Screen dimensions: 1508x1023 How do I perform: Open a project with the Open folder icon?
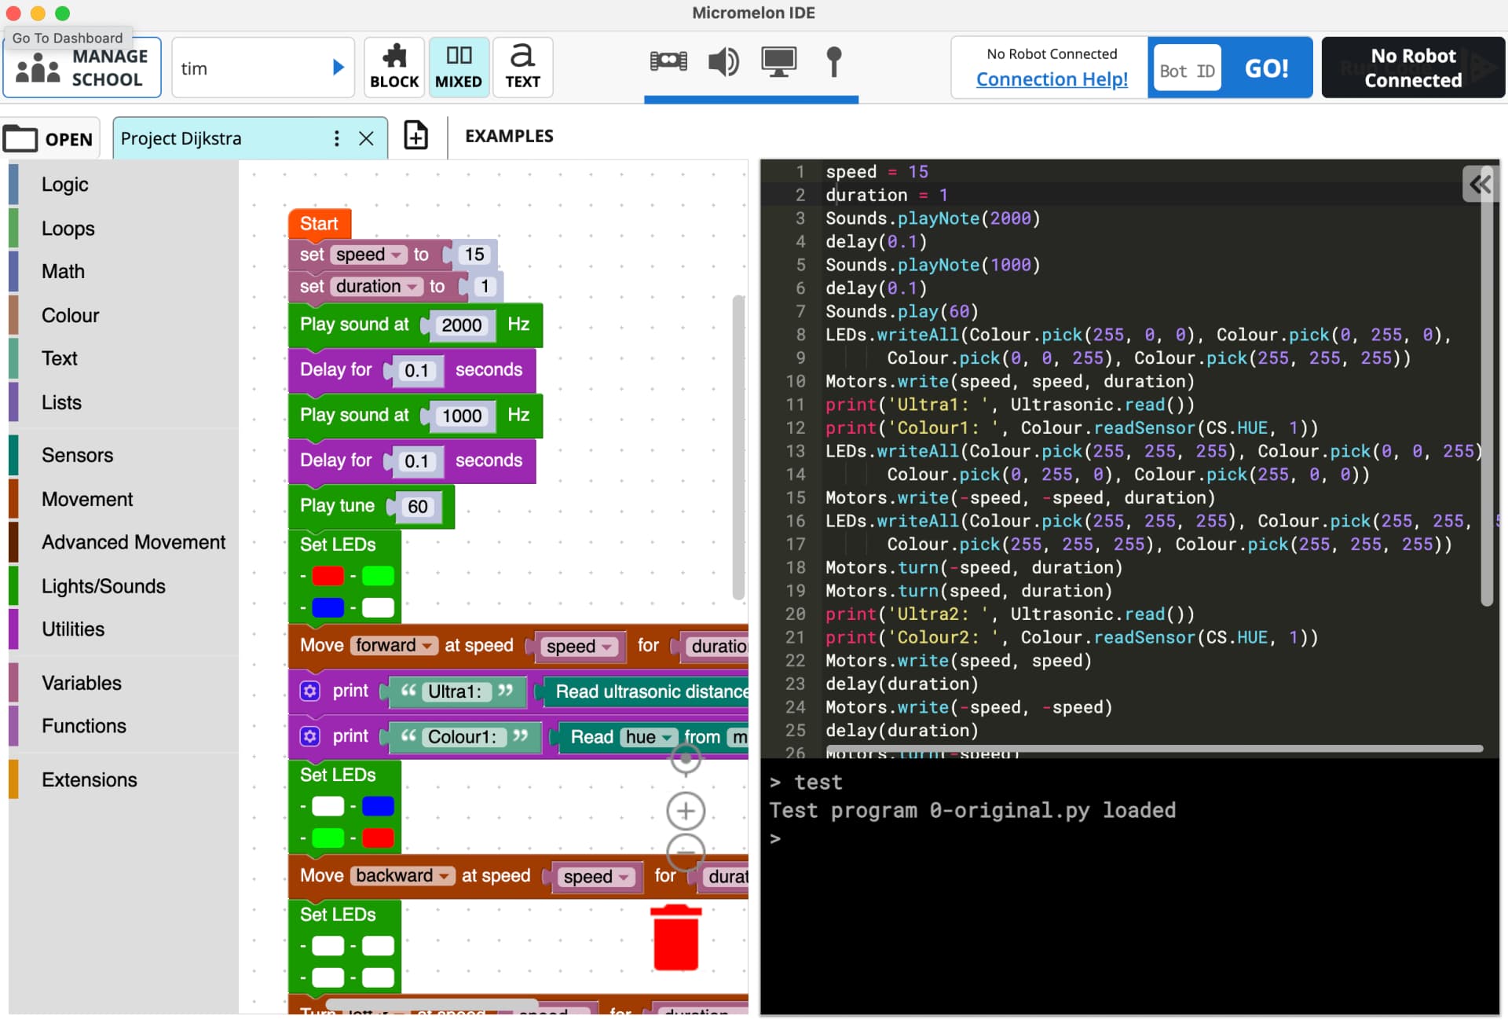tap(49, 138)
